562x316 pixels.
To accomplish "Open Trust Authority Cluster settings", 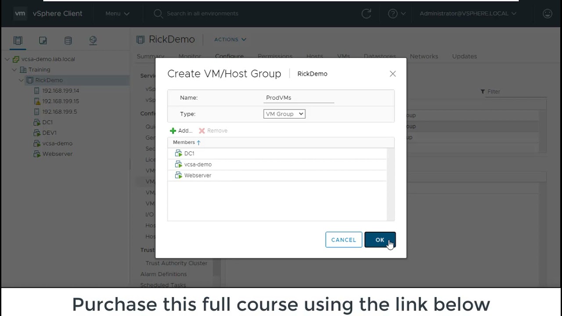I will (176, 263).
